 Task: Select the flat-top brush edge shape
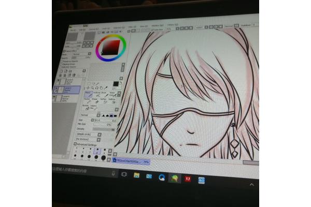[115, 115]
